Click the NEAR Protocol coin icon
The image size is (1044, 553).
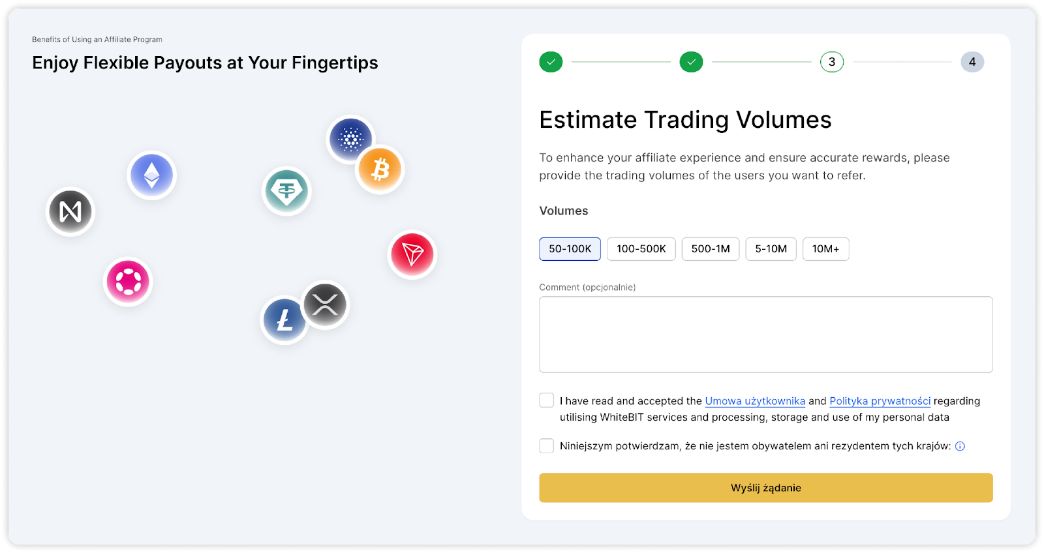point(70,211)
